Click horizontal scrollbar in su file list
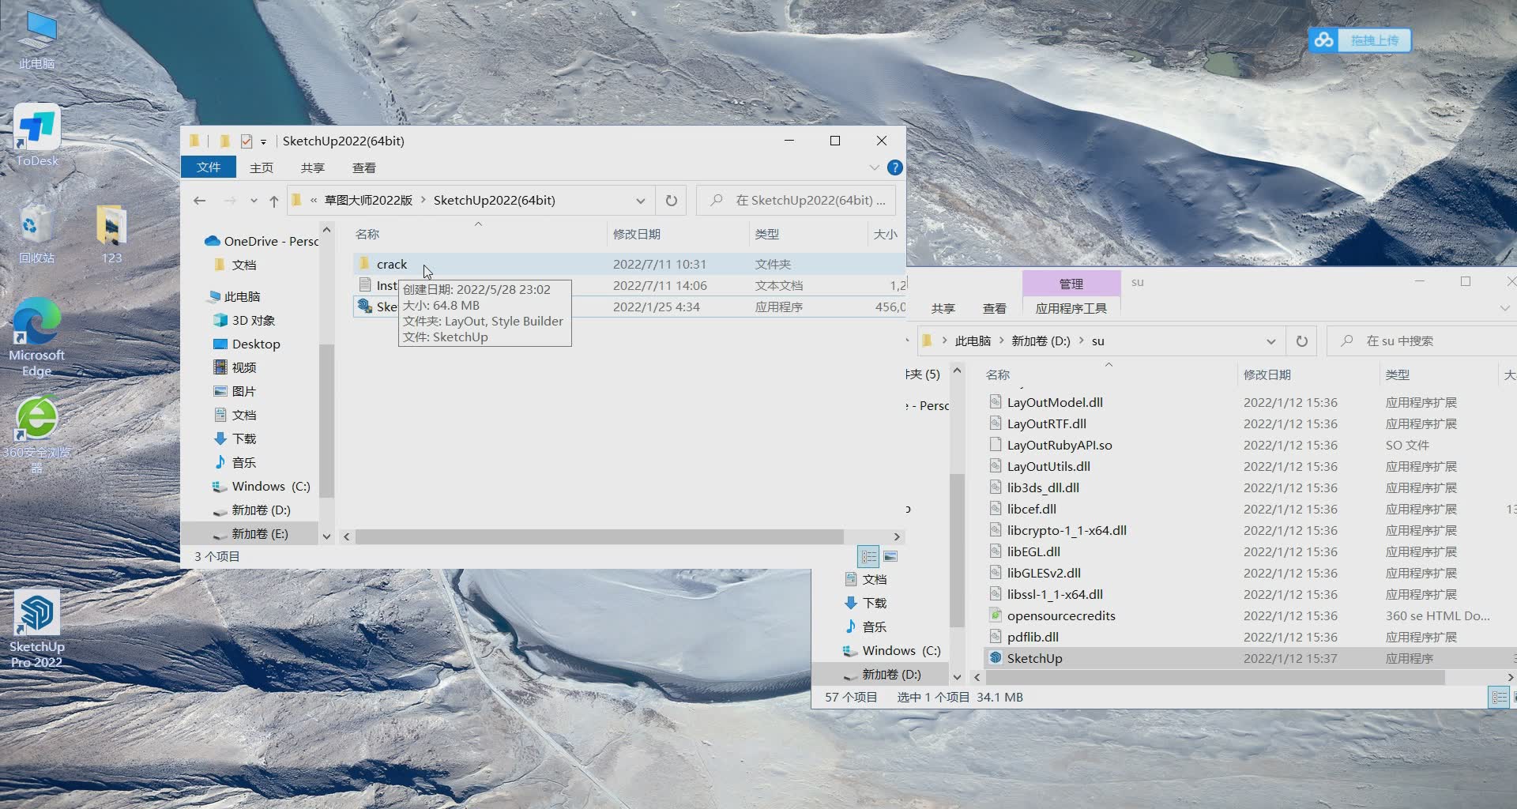Viewport: 1517px width, 809px height. coord(1215,677)
